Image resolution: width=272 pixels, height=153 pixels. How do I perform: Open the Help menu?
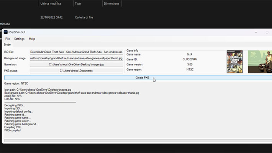(32, 39)
